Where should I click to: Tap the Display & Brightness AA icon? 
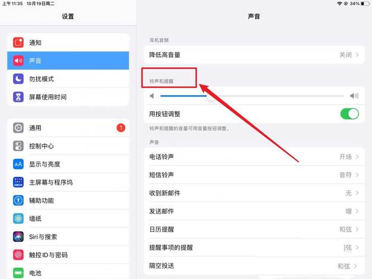point(18,164)
